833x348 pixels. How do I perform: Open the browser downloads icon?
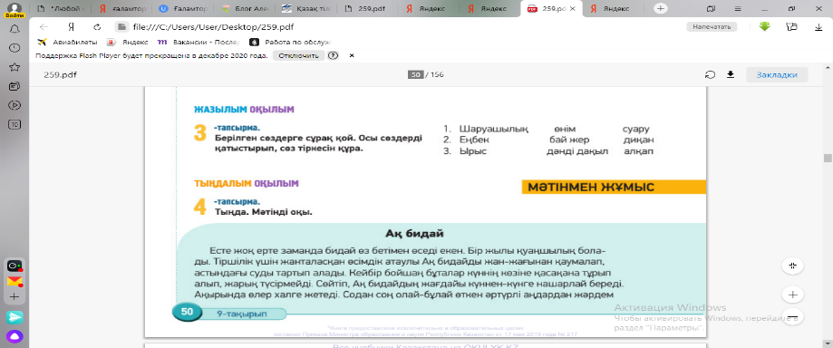click(818, 27)
